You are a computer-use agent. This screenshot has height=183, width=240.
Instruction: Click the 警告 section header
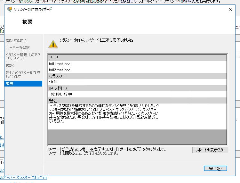pos(137,101)
